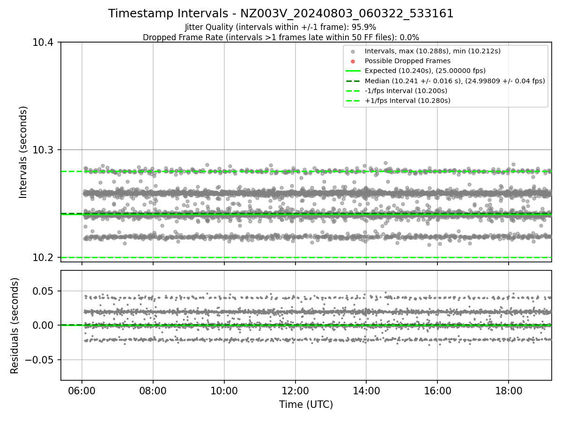Click the gray circle marker beside 'Intervals, max'
Screen dimensions: 562x421
(x=353, y=51)
